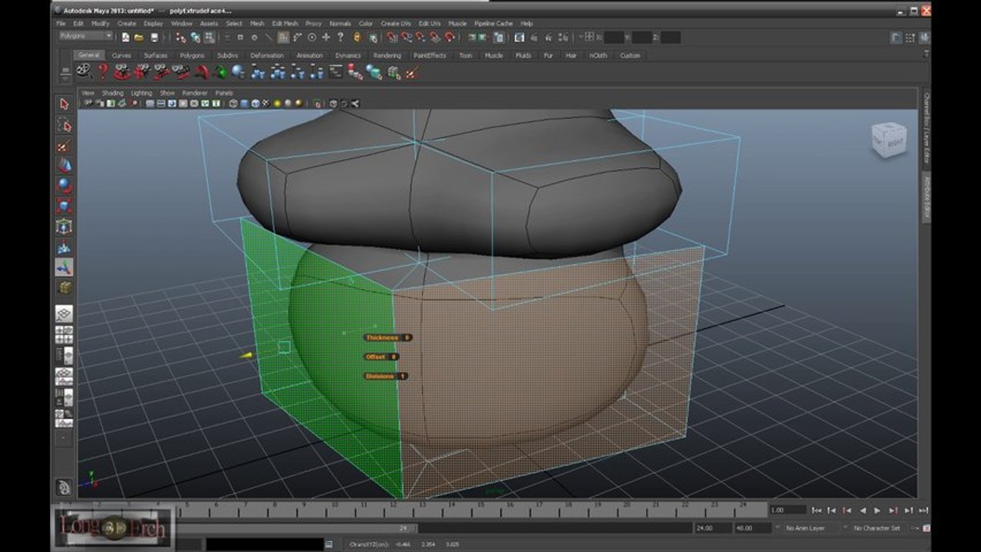Click the Thickness label in viewport
Viewport: 981px width, 552px height.
pos(381,337)
